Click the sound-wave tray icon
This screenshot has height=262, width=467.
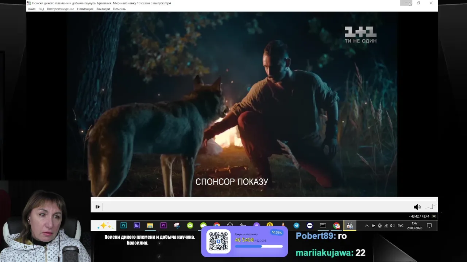pos(373,226)
